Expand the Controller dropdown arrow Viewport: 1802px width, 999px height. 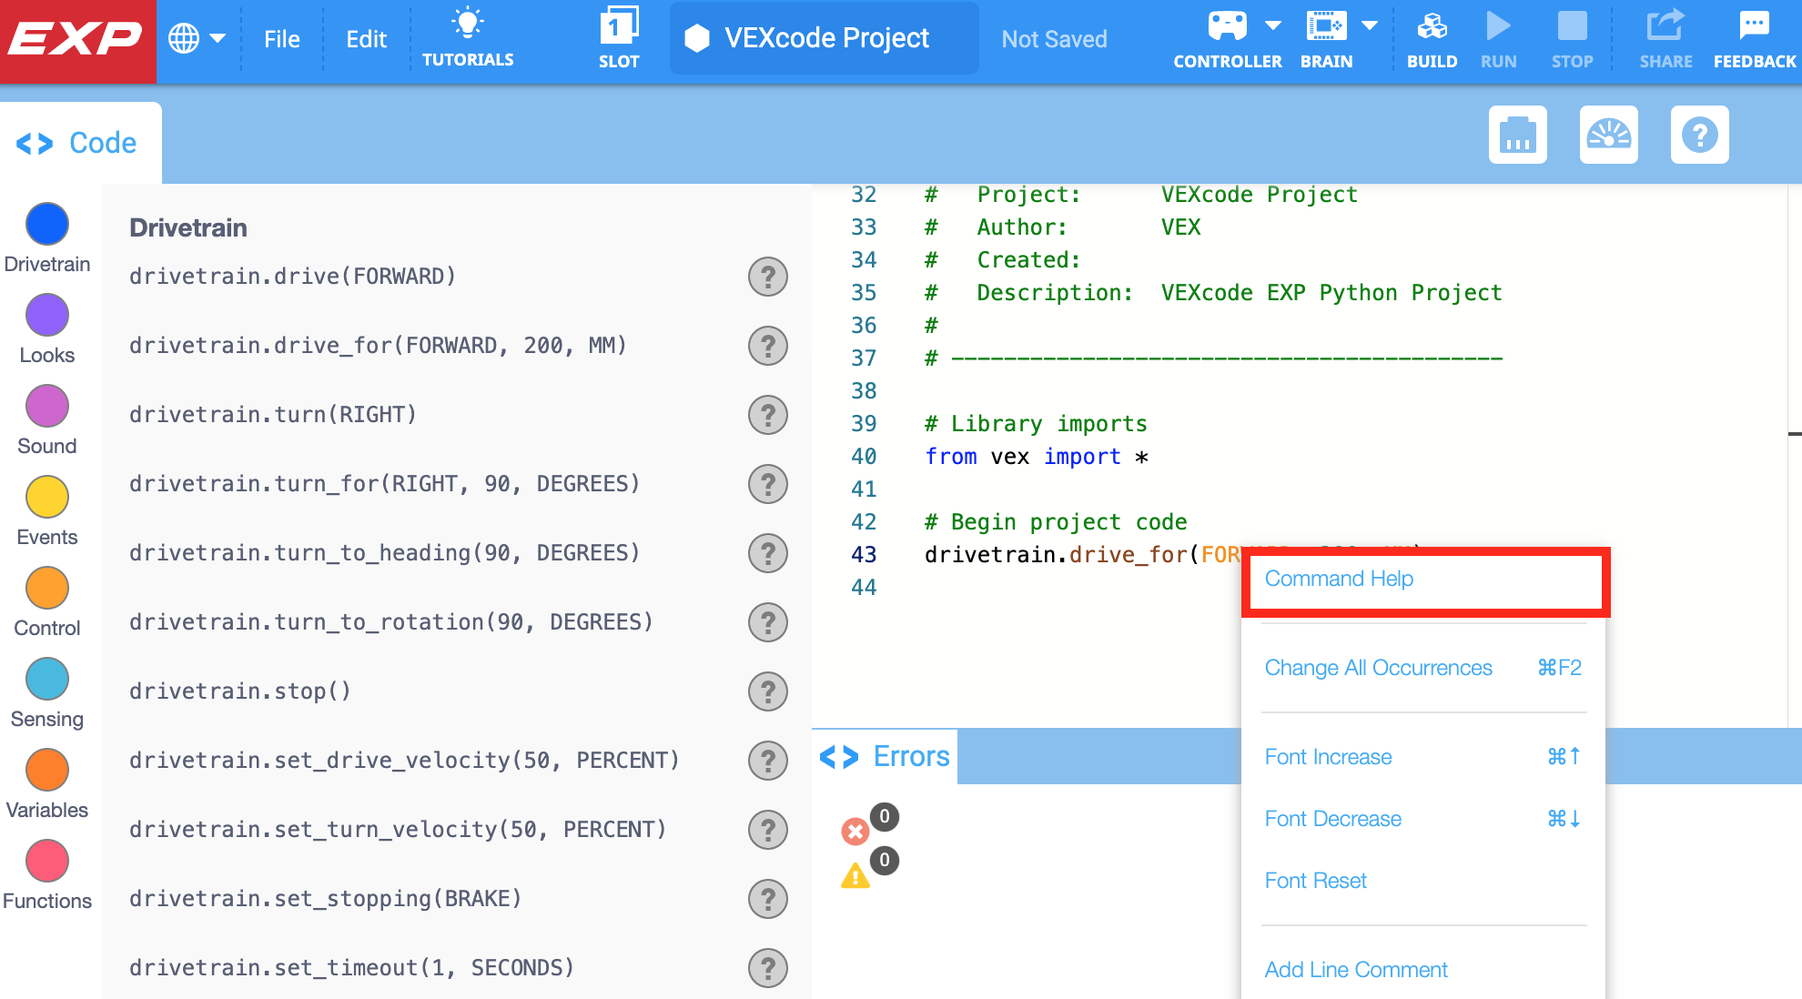(1274, 25)
